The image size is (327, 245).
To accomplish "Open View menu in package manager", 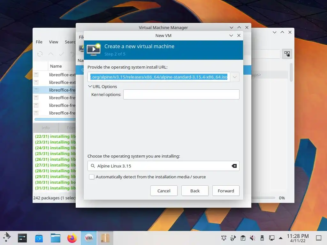I will (x=54, y=42).
